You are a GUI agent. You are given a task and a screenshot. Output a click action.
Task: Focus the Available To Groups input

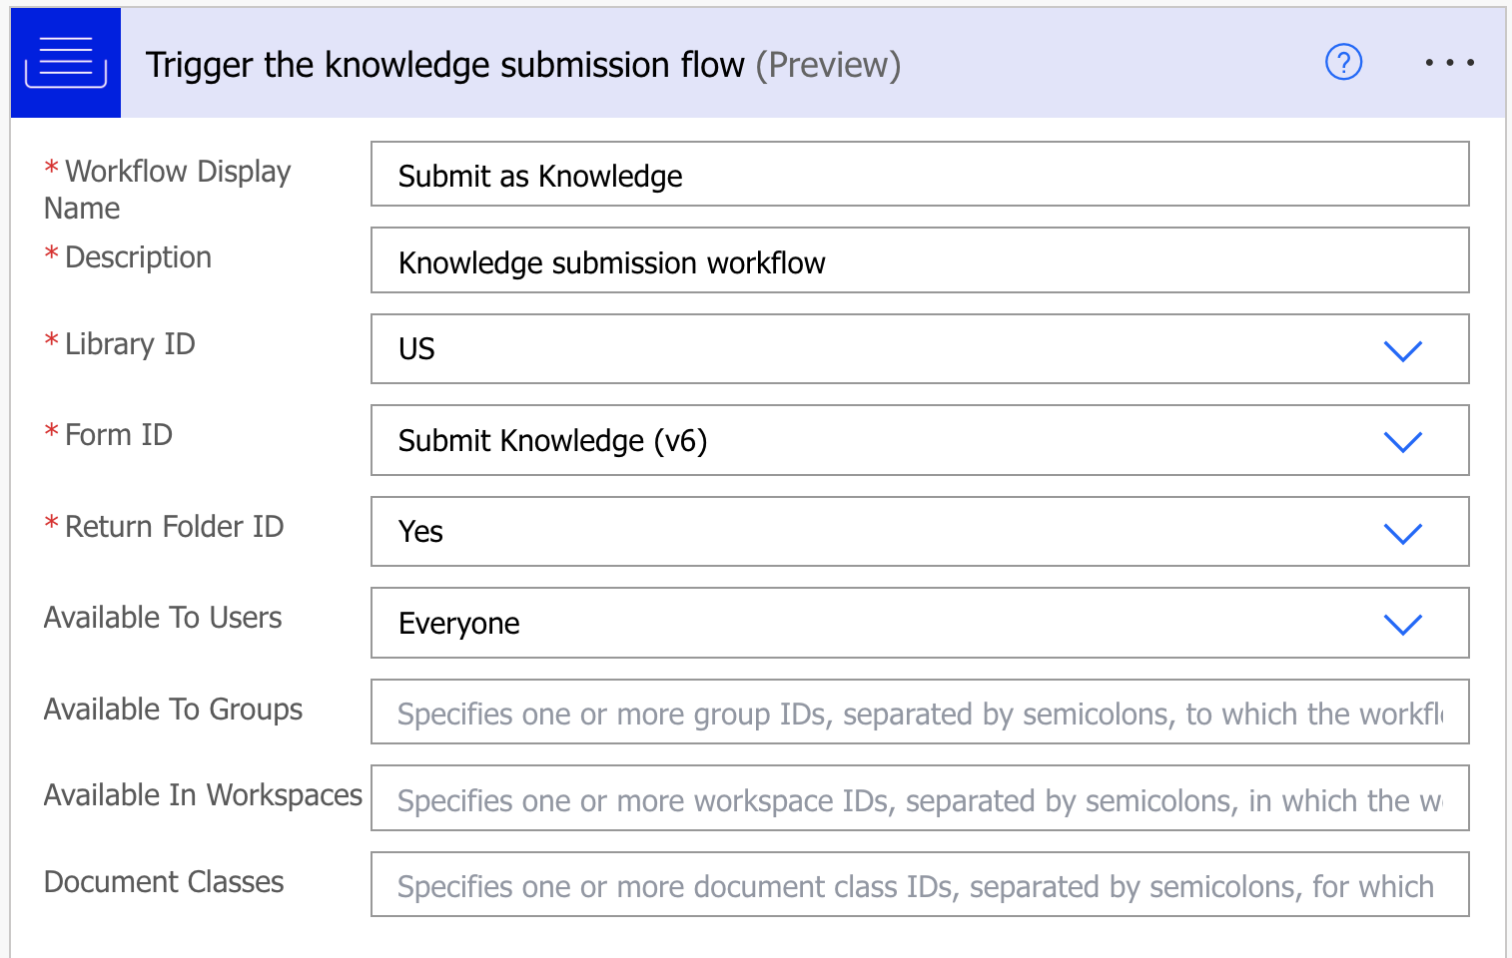pos(919,713)
